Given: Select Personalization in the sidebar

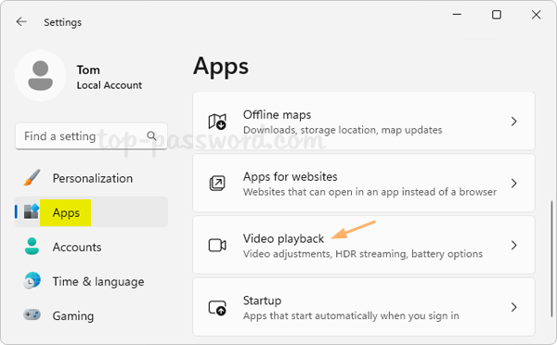Looking at the screenshot, I should 91,177.
